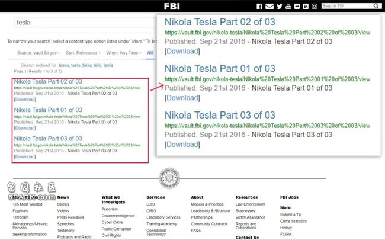Search instead for tells

[x=98, y=65]
